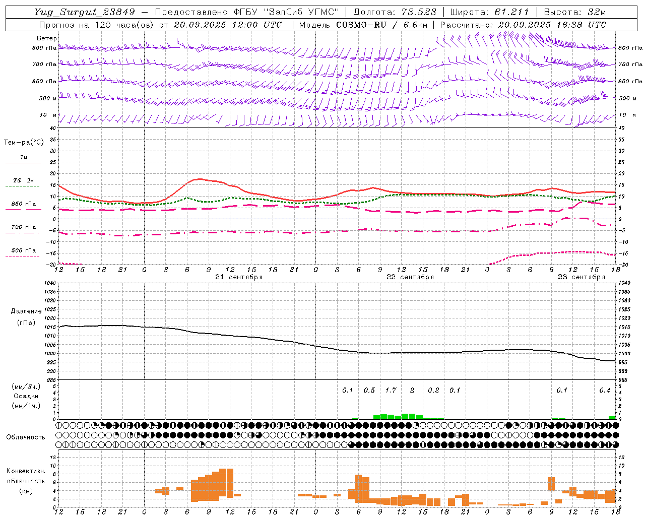Image resolution: width=645 pixels, height=516 pixels.
Task: Click the station title Yug_Surgut_23849
Action: click(x=85, y=12)
